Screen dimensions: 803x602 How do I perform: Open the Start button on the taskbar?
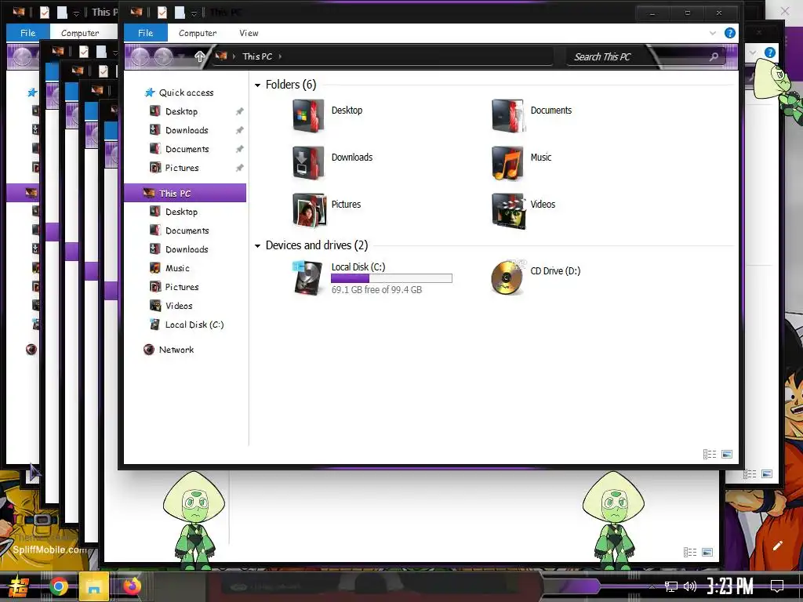19,586
